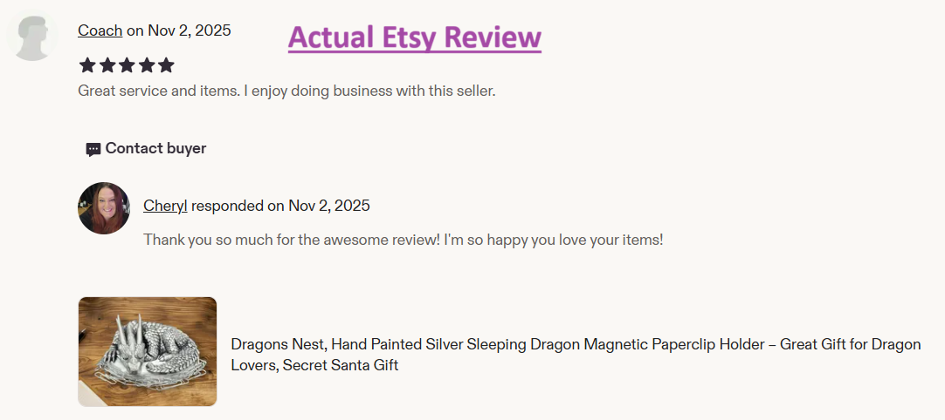945x420 pixels.
Task: Click the 'Lovers, Secret Santa Gift' title line
Action: point(314,364)
